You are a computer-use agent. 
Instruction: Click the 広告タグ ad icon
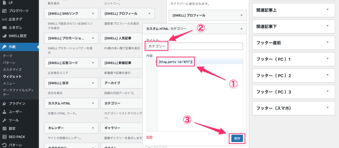click(4, 19)
